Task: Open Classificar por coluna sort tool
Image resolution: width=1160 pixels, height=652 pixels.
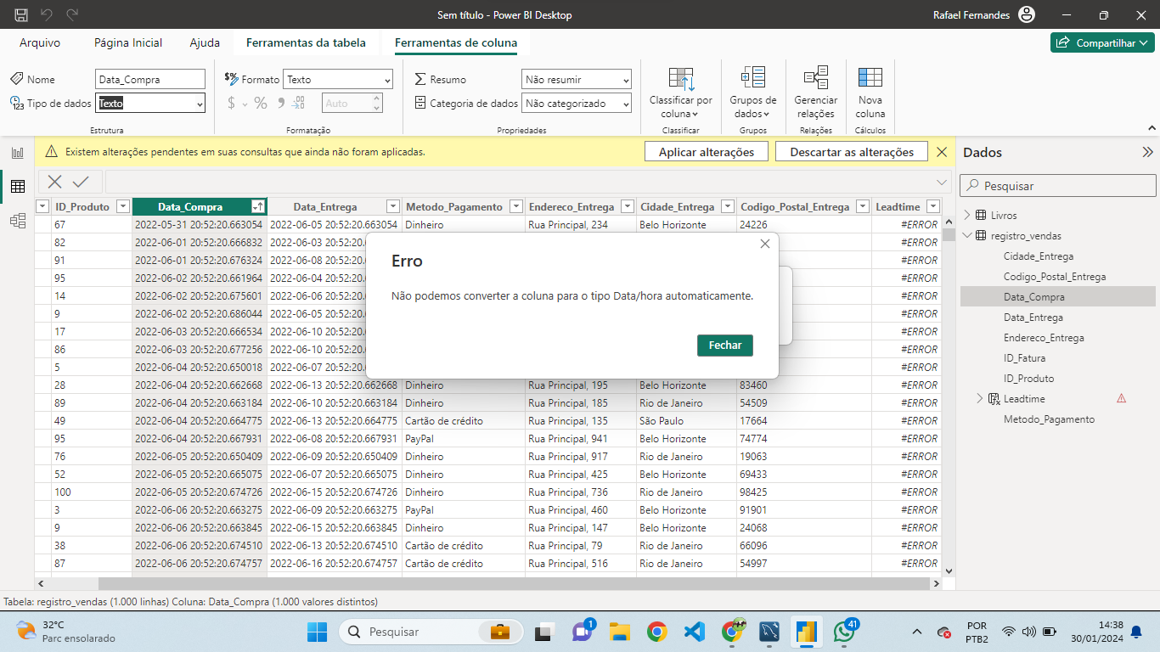Action: (x=681, y=93)
